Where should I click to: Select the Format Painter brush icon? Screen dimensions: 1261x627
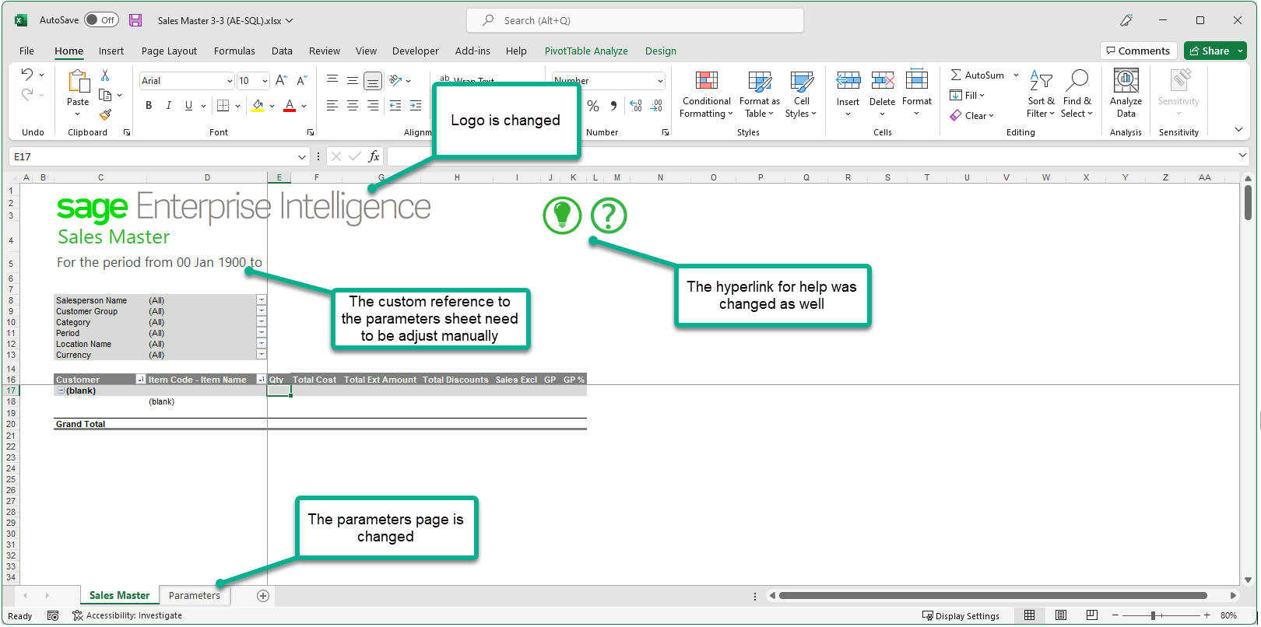pyautogui.click(x=105, y=115)
